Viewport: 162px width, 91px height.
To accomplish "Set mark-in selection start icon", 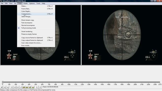I will point(37,87).
